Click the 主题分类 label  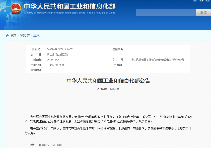[x=36, y=65]
